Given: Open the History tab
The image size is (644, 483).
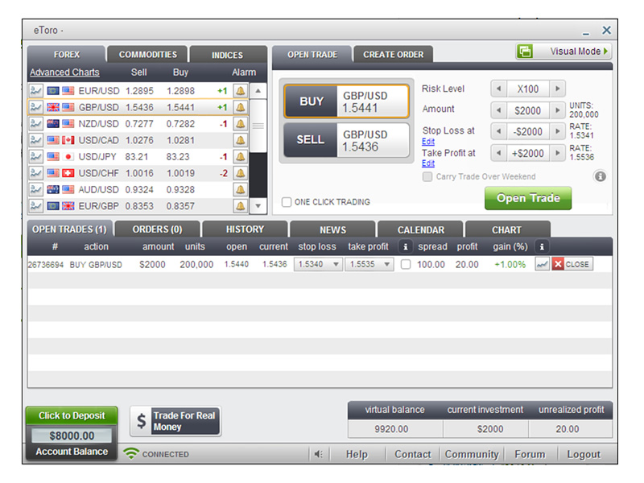Looking at the screenshot, I should tap(246, 229).
